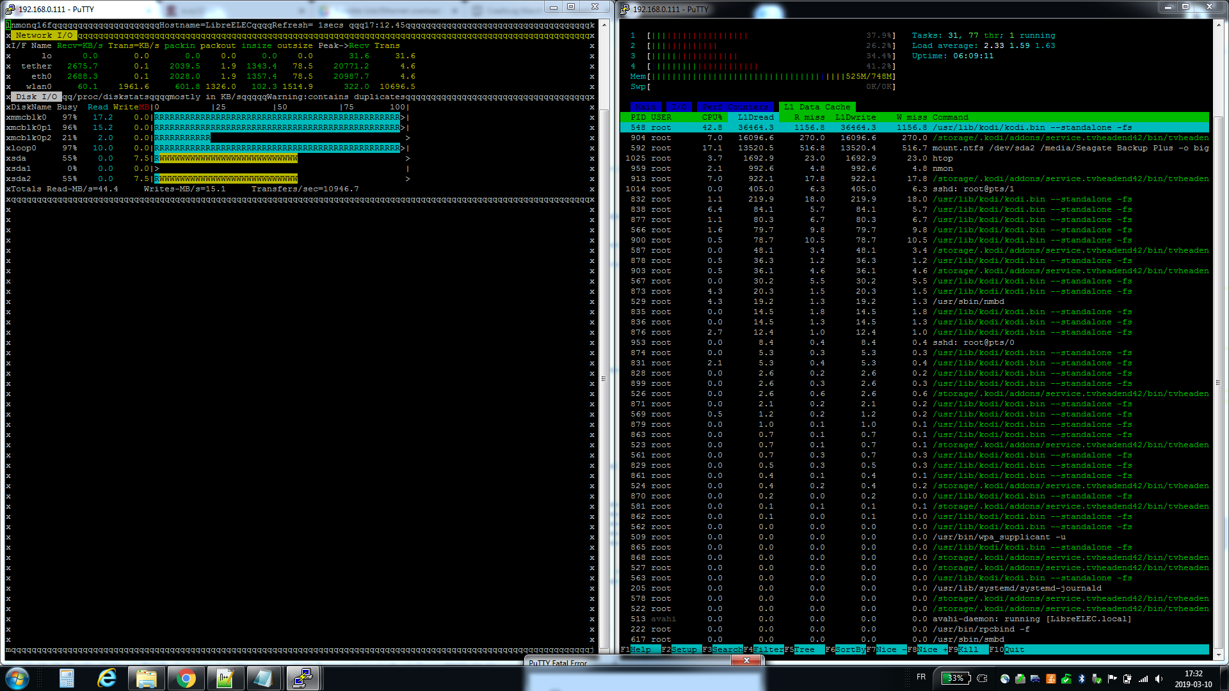1229x691 pixels.
Task: Launch Calculator from the taskbar
Action: pyautogui.click(x=67, y=678)
